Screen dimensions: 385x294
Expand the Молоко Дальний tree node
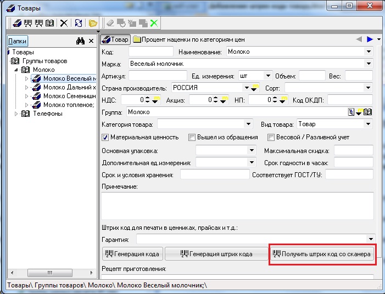(26, 87)
